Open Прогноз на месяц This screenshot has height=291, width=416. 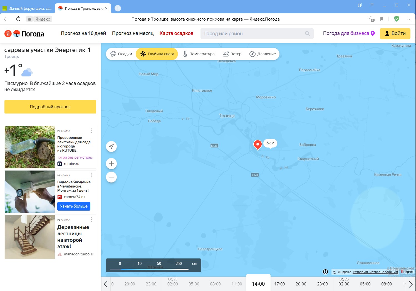tap(133, 33)
